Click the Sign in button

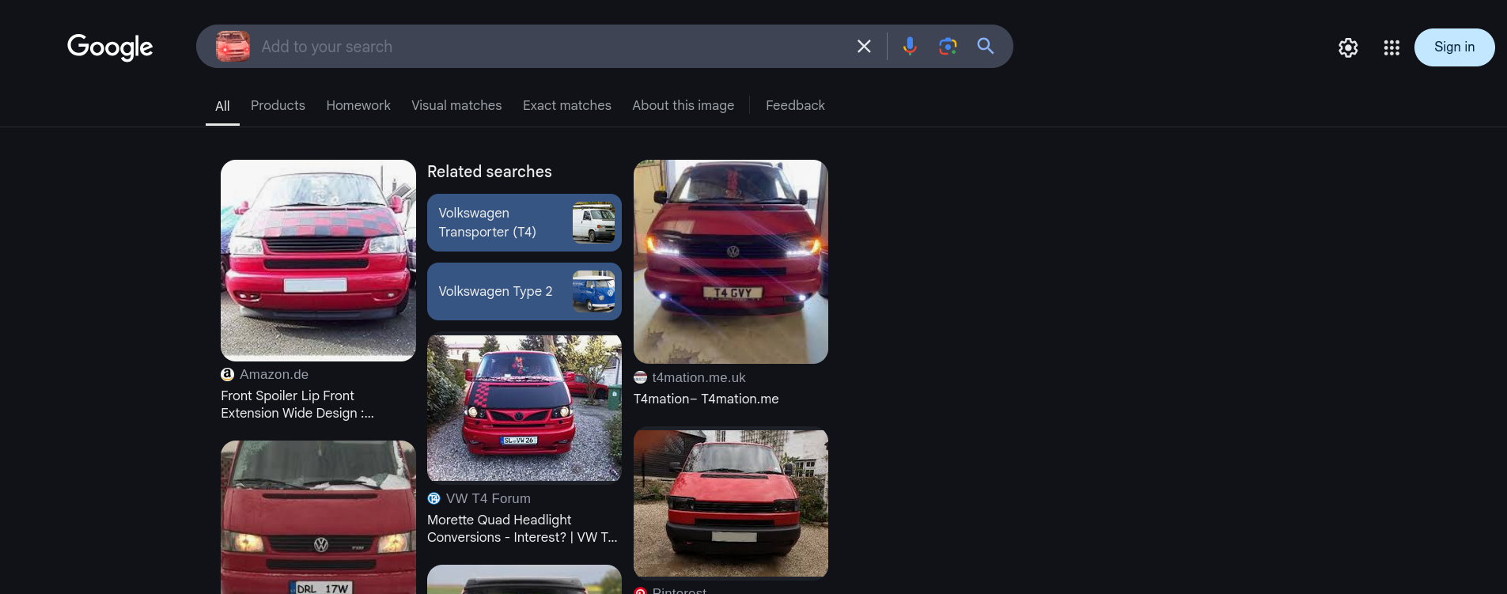[1454, 47]
